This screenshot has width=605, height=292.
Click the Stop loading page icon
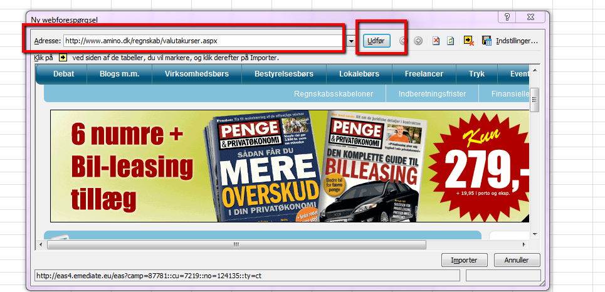[436, 41]
